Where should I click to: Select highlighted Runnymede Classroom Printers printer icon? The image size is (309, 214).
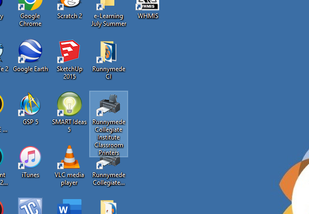click(x=109, y=104)
